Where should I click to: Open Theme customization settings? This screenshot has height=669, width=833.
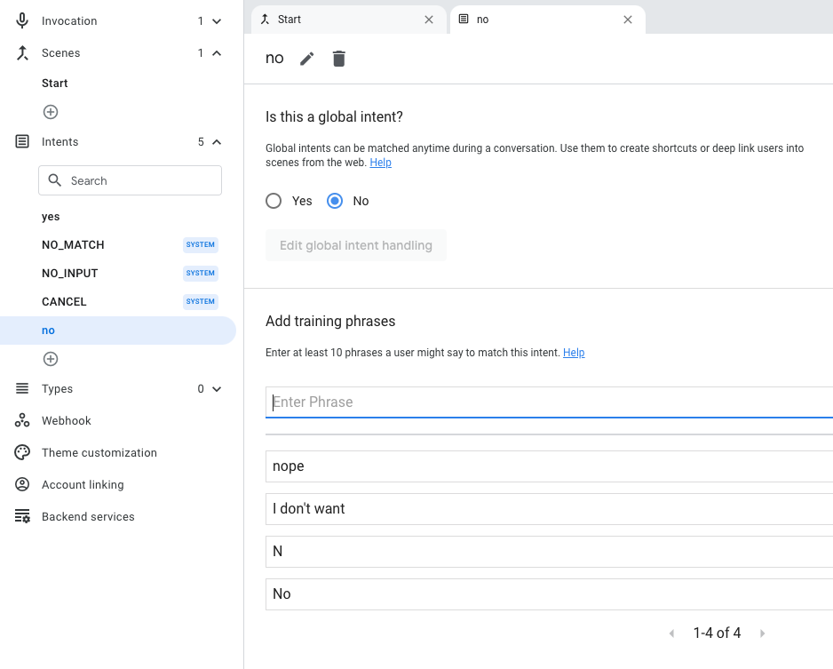[x=99, y=452]
